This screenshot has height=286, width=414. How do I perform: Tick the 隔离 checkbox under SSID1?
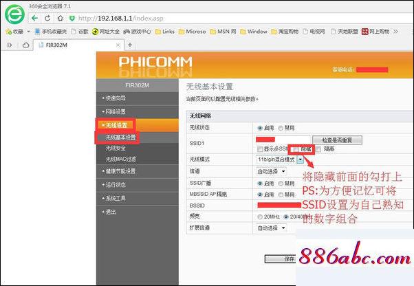pos(318,150)
